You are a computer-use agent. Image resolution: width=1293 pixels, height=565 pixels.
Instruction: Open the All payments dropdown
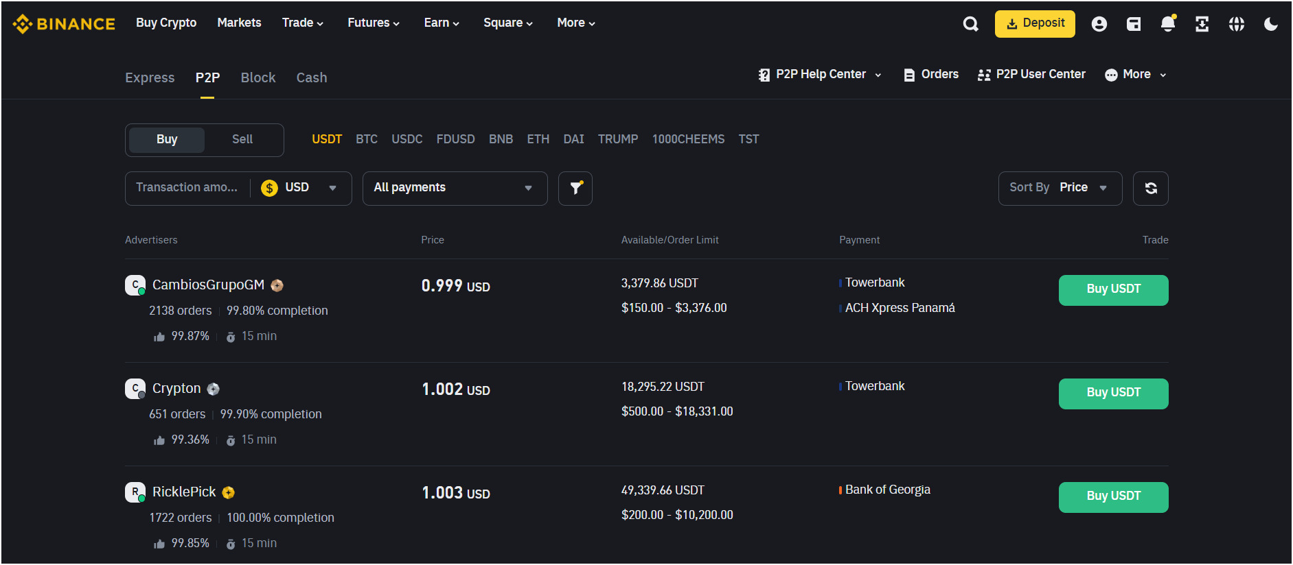pos(454,188)
